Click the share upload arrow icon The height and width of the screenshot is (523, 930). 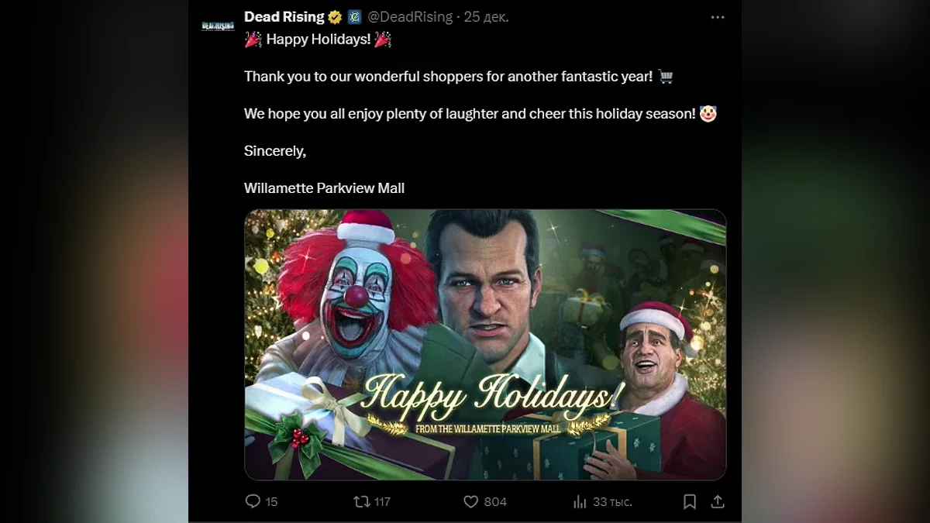718,501
